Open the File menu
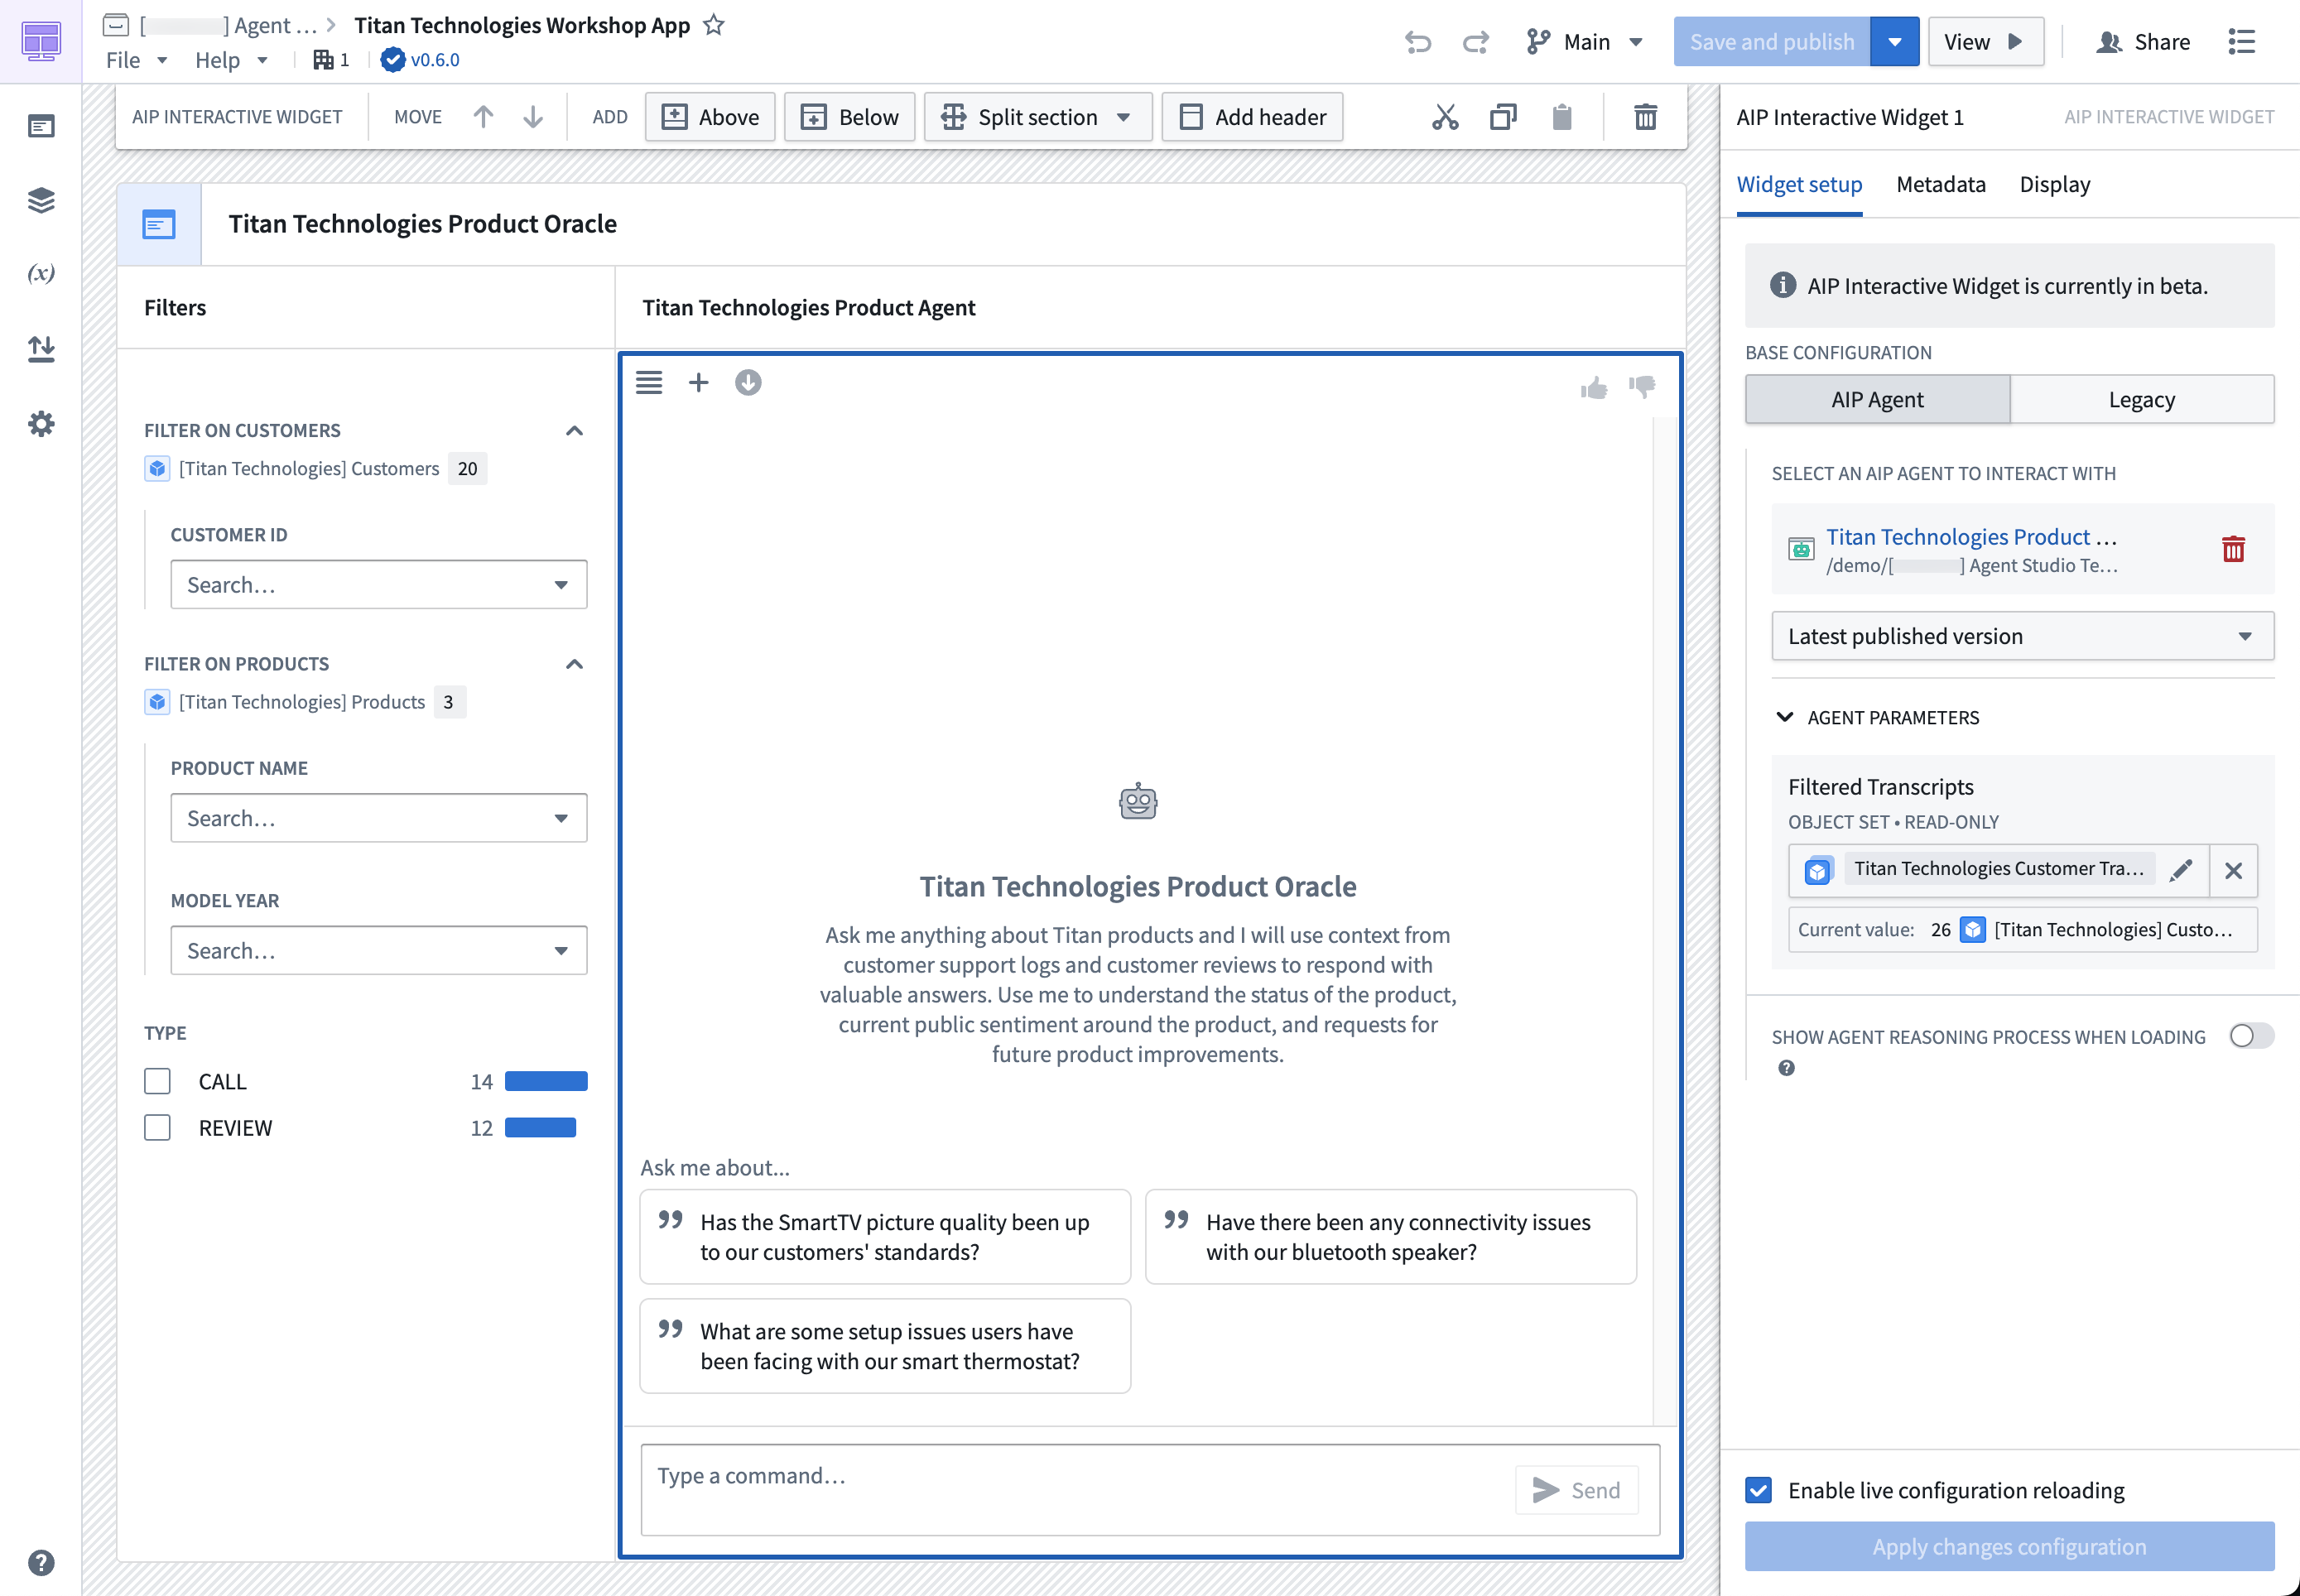The height and width of the screenshot is (1596, 2300). pyautogui.click(x=135, y=60)
